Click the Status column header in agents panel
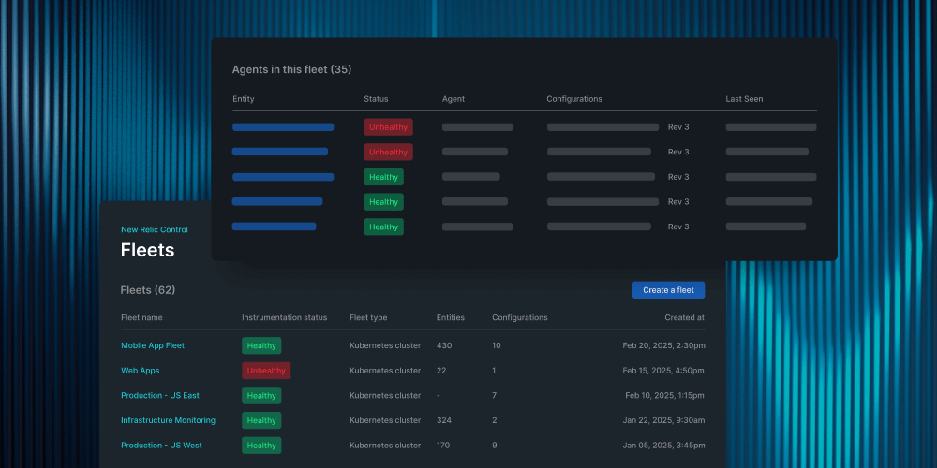The height and width of the screenshot is (468, 937). pos(376,99)
